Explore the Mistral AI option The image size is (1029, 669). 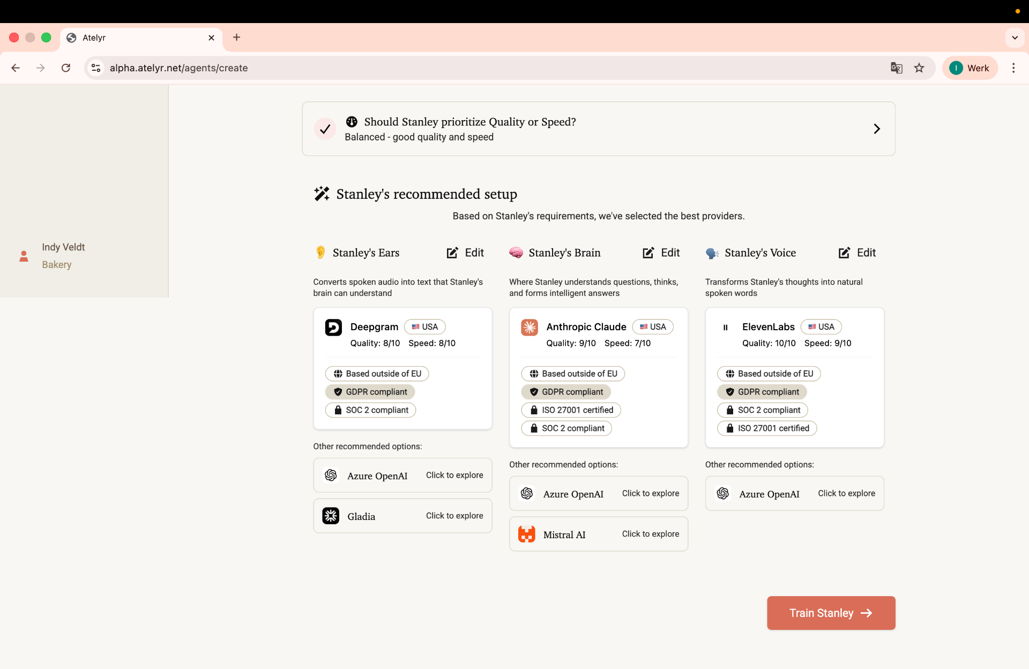(599, 534)
